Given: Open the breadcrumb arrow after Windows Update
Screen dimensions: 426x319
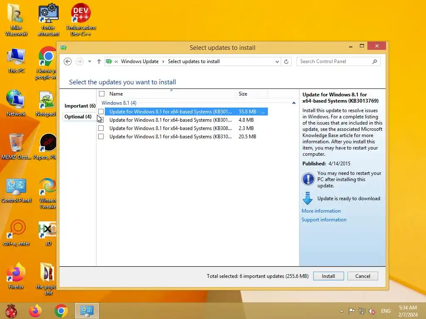Looking at the screenshot, I should click(x=163, y=61).
